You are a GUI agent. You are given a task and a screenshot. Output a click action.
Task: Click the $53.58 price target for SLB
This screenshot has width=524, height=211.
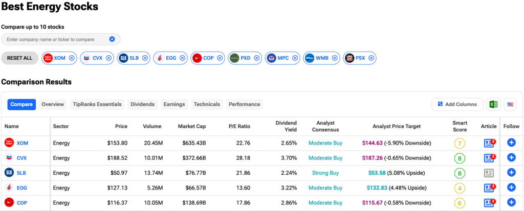pos(377,173)
